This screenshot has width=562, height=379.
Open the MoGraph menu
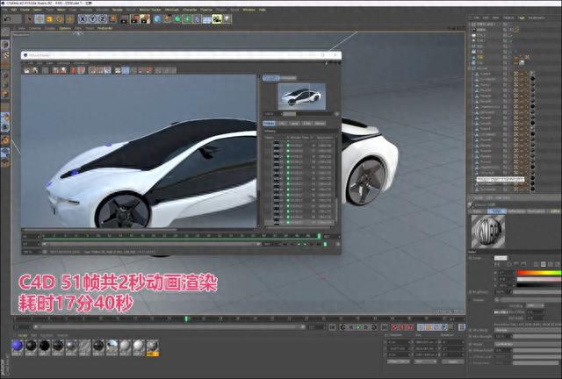[x=172, y=10]
